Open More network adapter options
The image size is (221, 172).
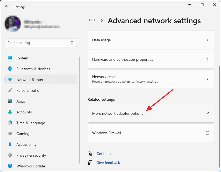tap(151, 113)
